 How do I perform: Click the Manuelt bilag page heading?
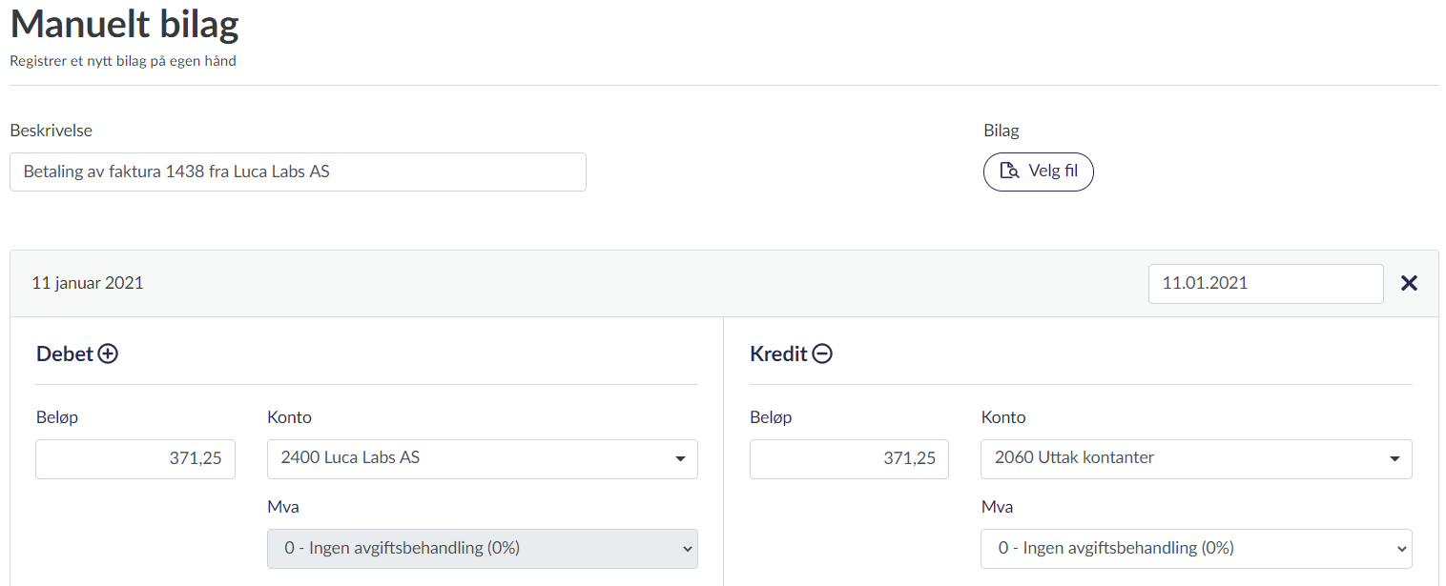pyautogui.click(x=124, y=26)
